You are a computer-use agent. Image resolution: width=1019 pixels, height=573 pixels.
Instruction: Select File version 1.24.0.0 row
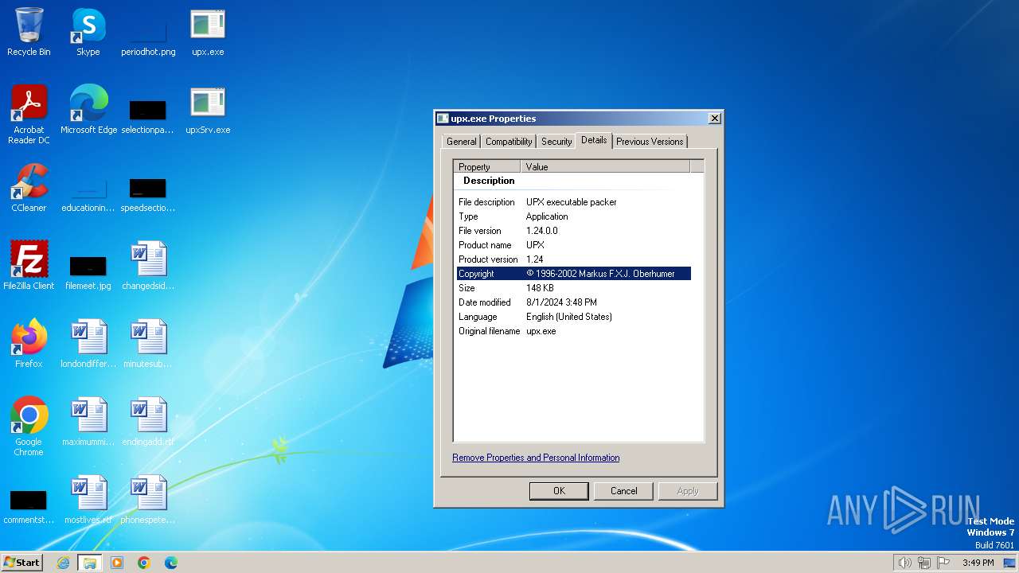click(x=574, y=231)
